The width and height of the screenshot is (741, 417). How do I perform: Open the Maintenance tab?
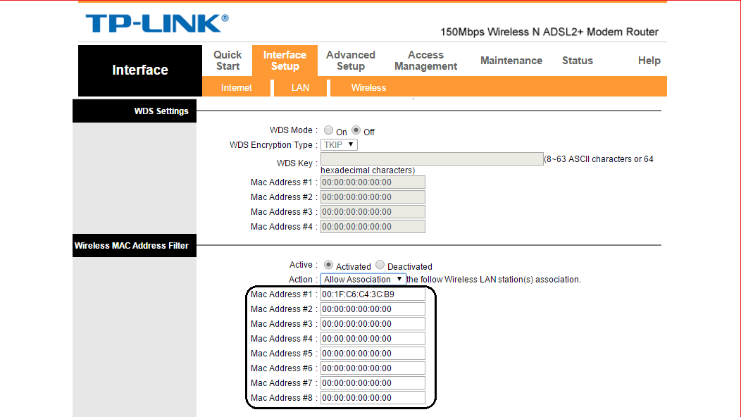(511, 61)
